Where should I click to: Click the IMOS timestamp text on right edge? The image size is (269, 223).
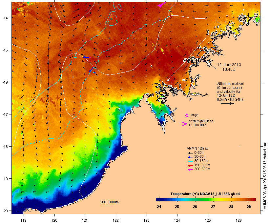point(265,175)
